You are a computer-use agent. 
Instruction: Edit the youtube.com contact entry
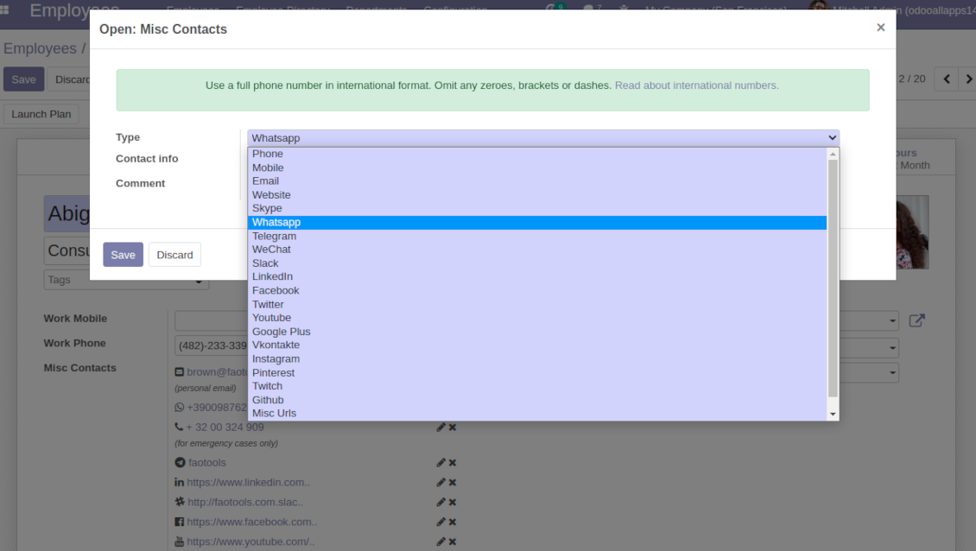(x=440, y=541)
